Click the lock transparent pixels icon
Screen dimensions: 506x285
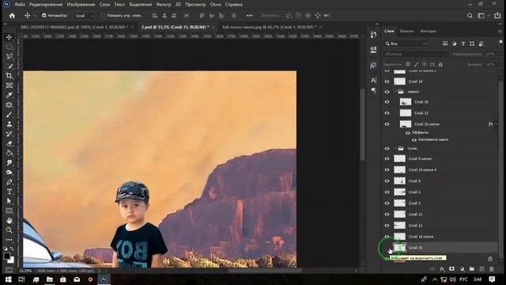(x=408, y=64)
